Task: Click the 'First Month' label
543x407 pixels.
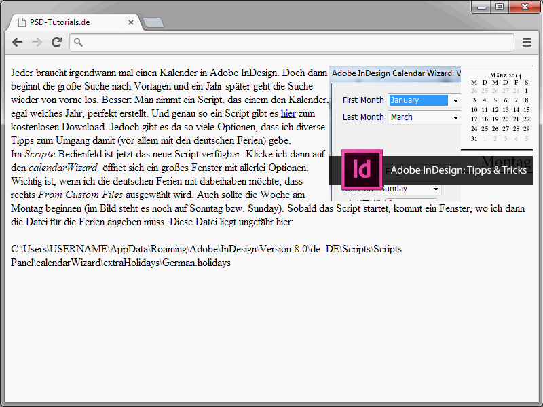Action: (x=363, y=100)
